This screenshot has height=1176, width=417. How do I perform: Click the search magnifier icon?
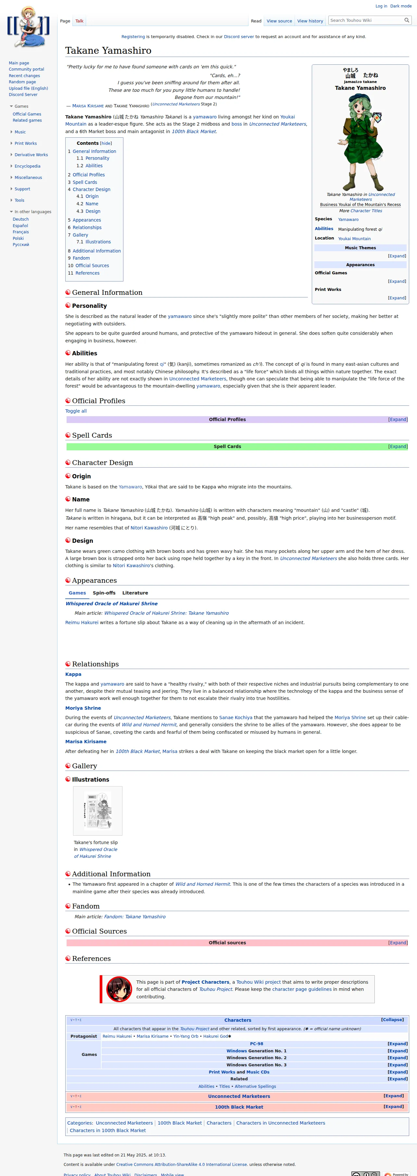407,20
